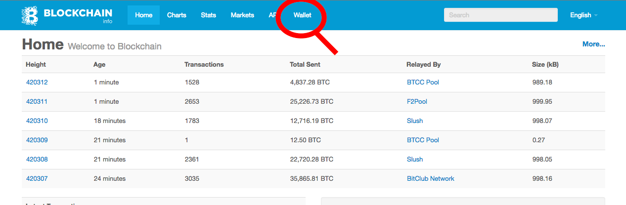This screenshot has height=205, width=626.
Task: Open Slush link for block 420310
Action: pyautogui.click(x=415, y=121)
